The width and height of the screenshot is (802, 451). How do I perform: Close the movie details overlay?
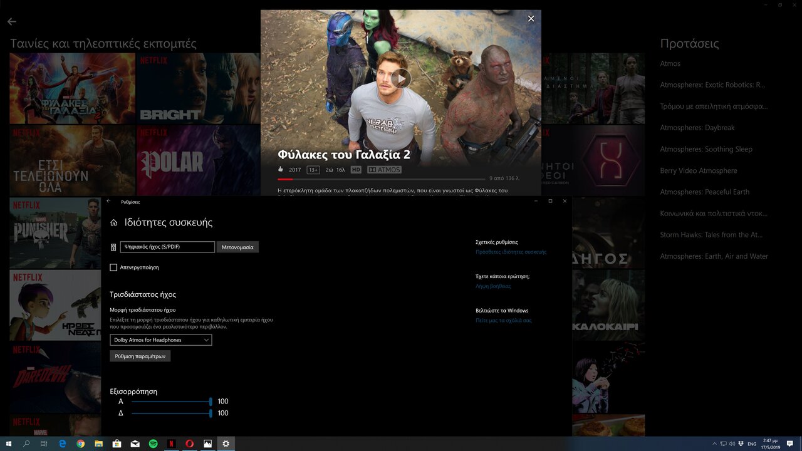click(x=531, y=19)
